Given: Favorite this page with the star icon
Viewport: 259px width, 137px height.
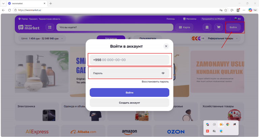Looking at the screenshot, I should [x=226, y=10].
